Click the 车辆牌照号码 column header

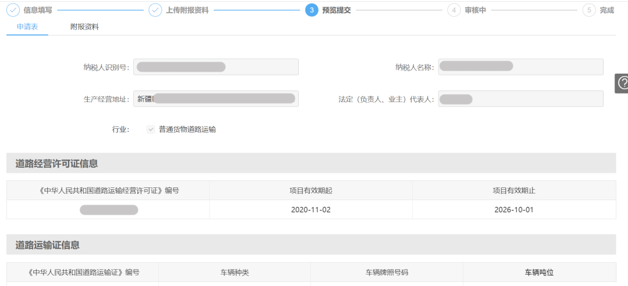(x=387, y=272)
